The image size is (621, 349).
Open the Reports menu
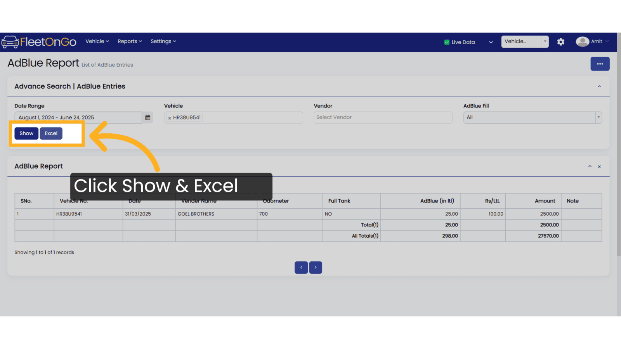click(x=130, y=41)
